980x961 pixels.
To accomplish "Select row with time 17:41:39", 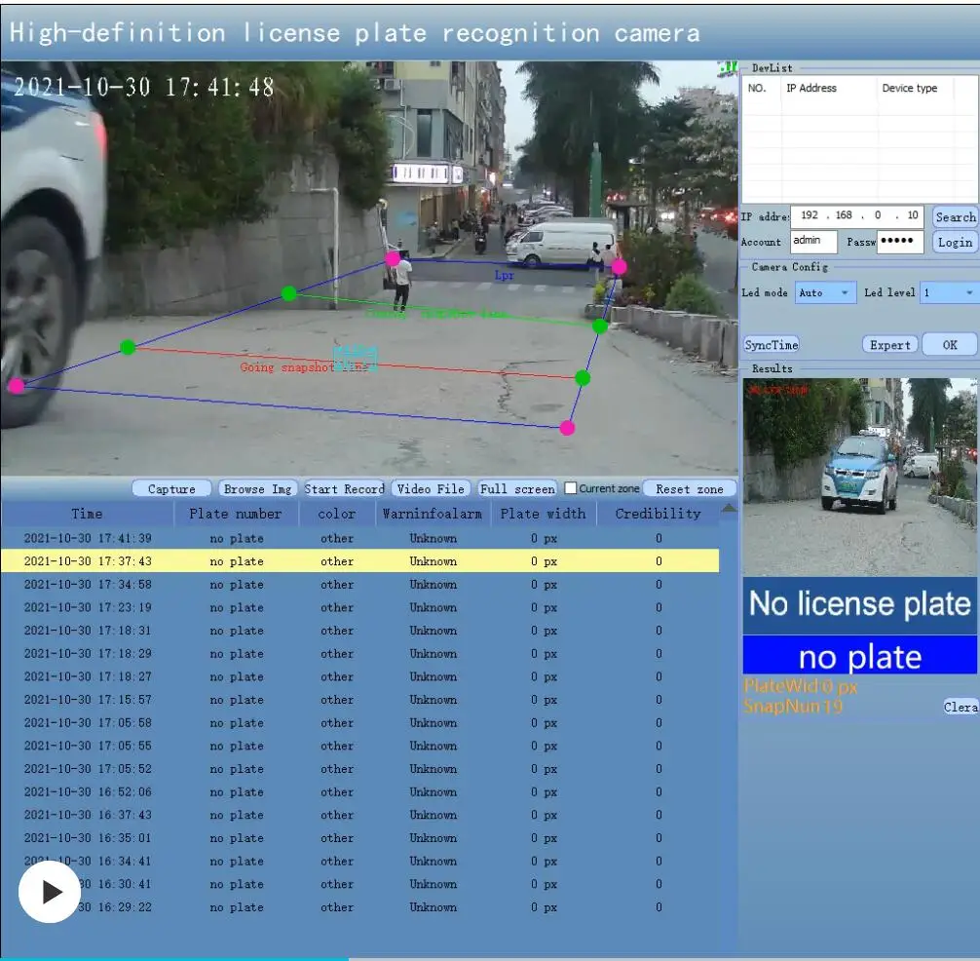I will [360, 538].
